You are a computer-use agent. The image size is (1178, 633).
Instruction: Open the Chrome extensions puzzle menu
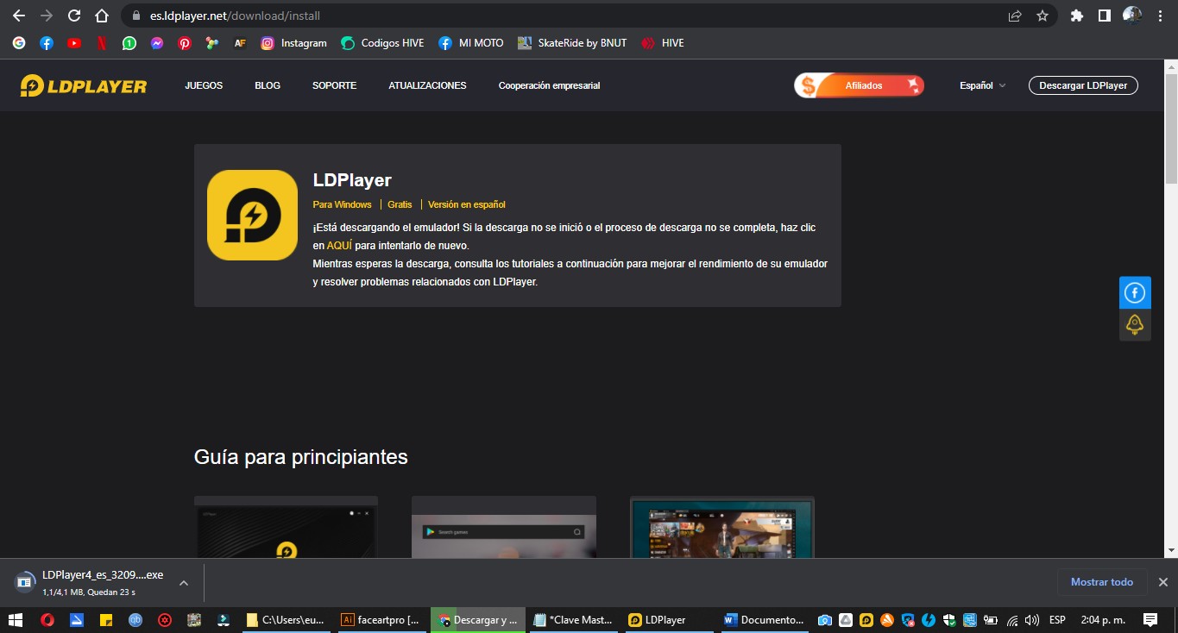point(1076,16)
